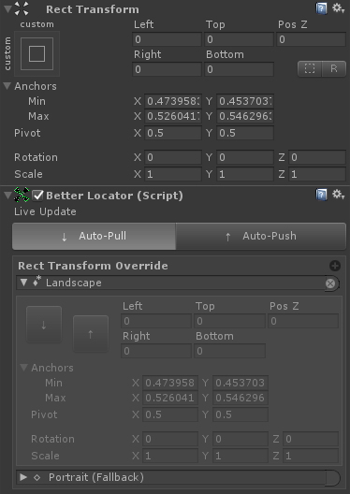The height and width of the screenshot is (494, 350).
Task: Expand the Portrait (Fallback) configuration
Action: pyautogui.click(x=23, y=477)
